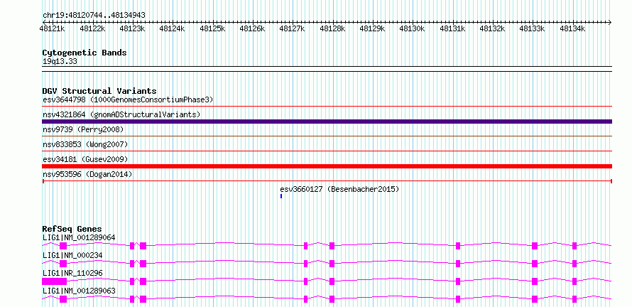Click the 48129k ruler position
Image resolution: width=632 pixels, height=307 pixels.
click(x=372, y=28)
